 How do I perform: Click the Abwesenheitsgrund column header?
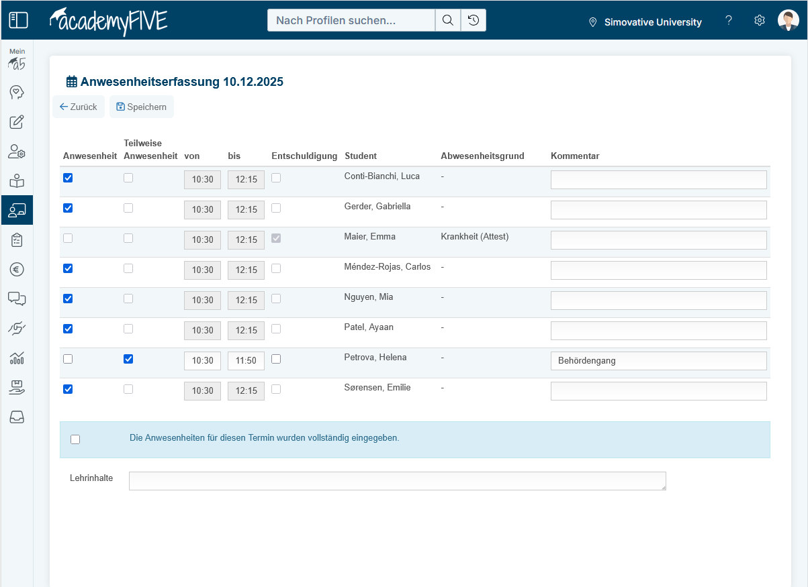coord(482,156)
